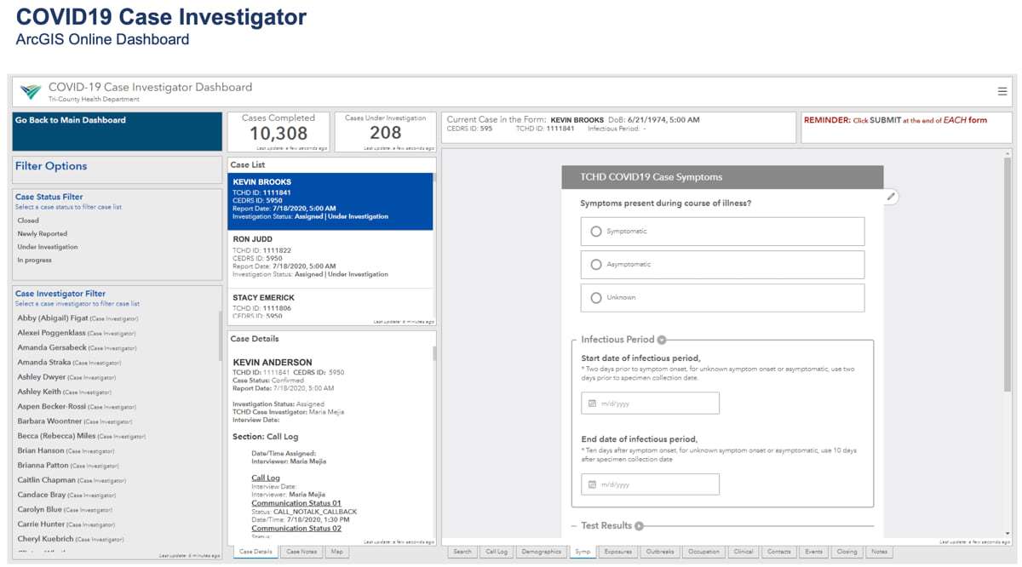This screenshot has height=567, width=1022.
Task: Filter by investigator Ashley Keith
Action: pos(64,392)
